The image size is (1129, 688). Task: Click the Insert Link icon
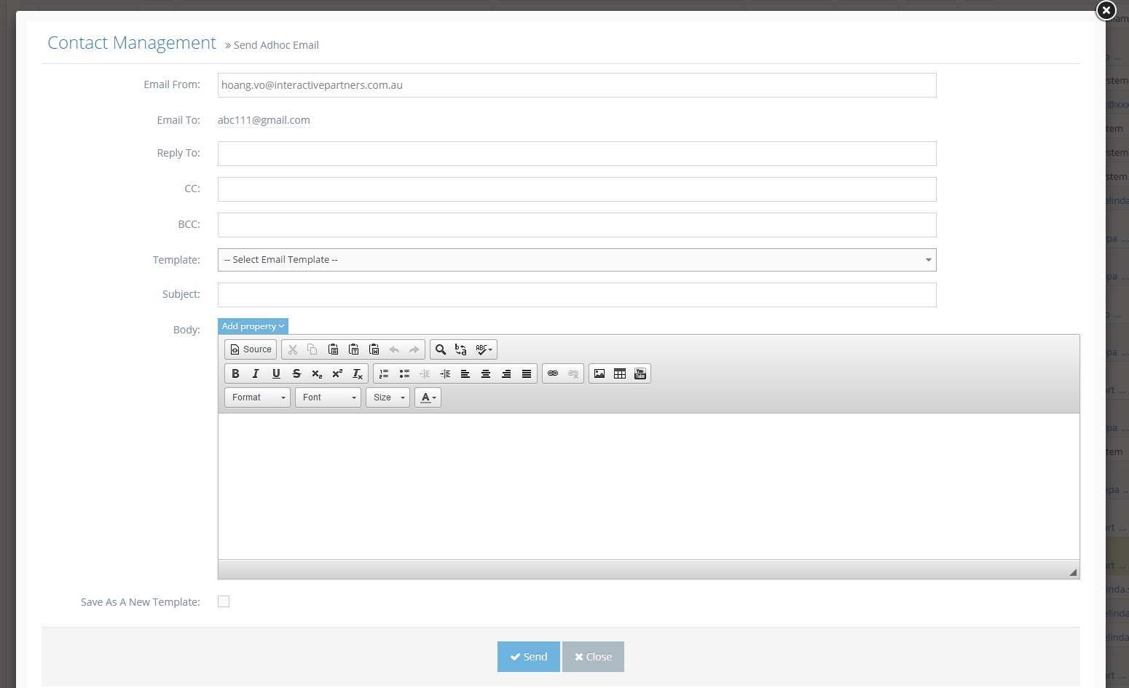coord(554,373)
